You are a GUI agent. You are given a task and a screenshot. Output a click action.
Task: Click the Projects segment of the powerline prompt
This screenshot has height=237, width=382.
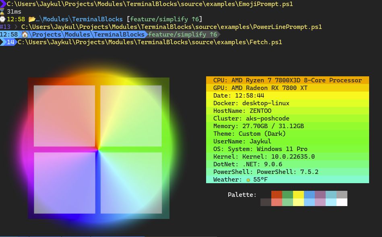tap(46, 34)
